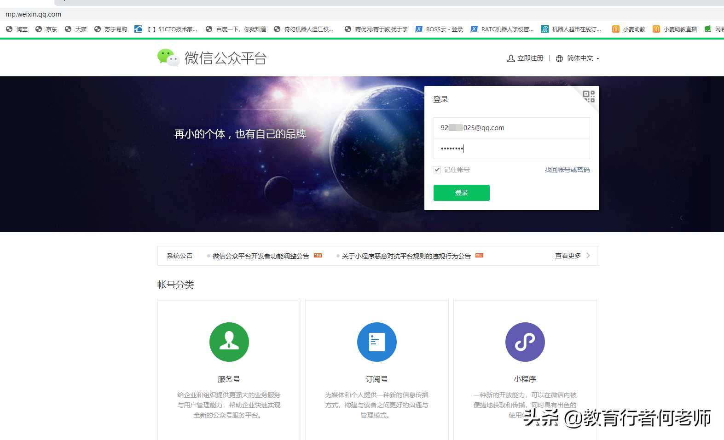
Task: Open 关于小程序恶意对抗平台规则的违规行为公告
Action: 406,256
